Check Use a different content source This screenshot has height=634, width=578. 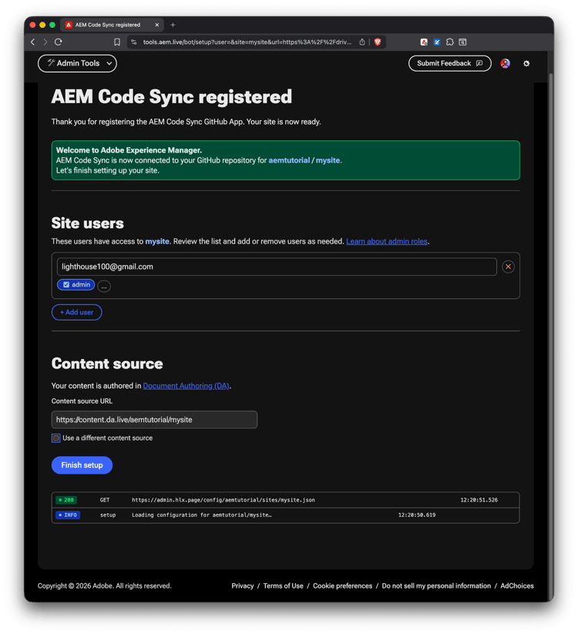tap(55, 438)
